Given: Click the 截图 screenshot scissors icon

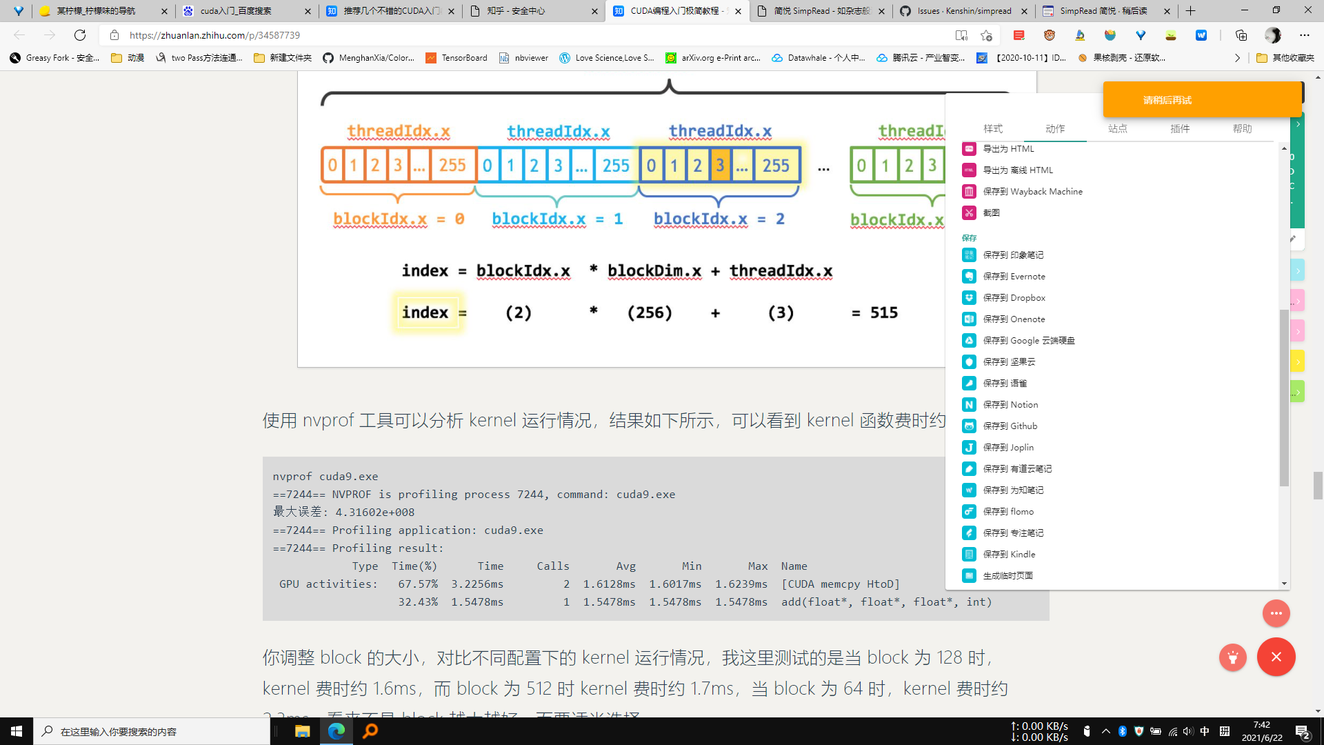Looking at the screenshot, I should [x=969, y=213].
